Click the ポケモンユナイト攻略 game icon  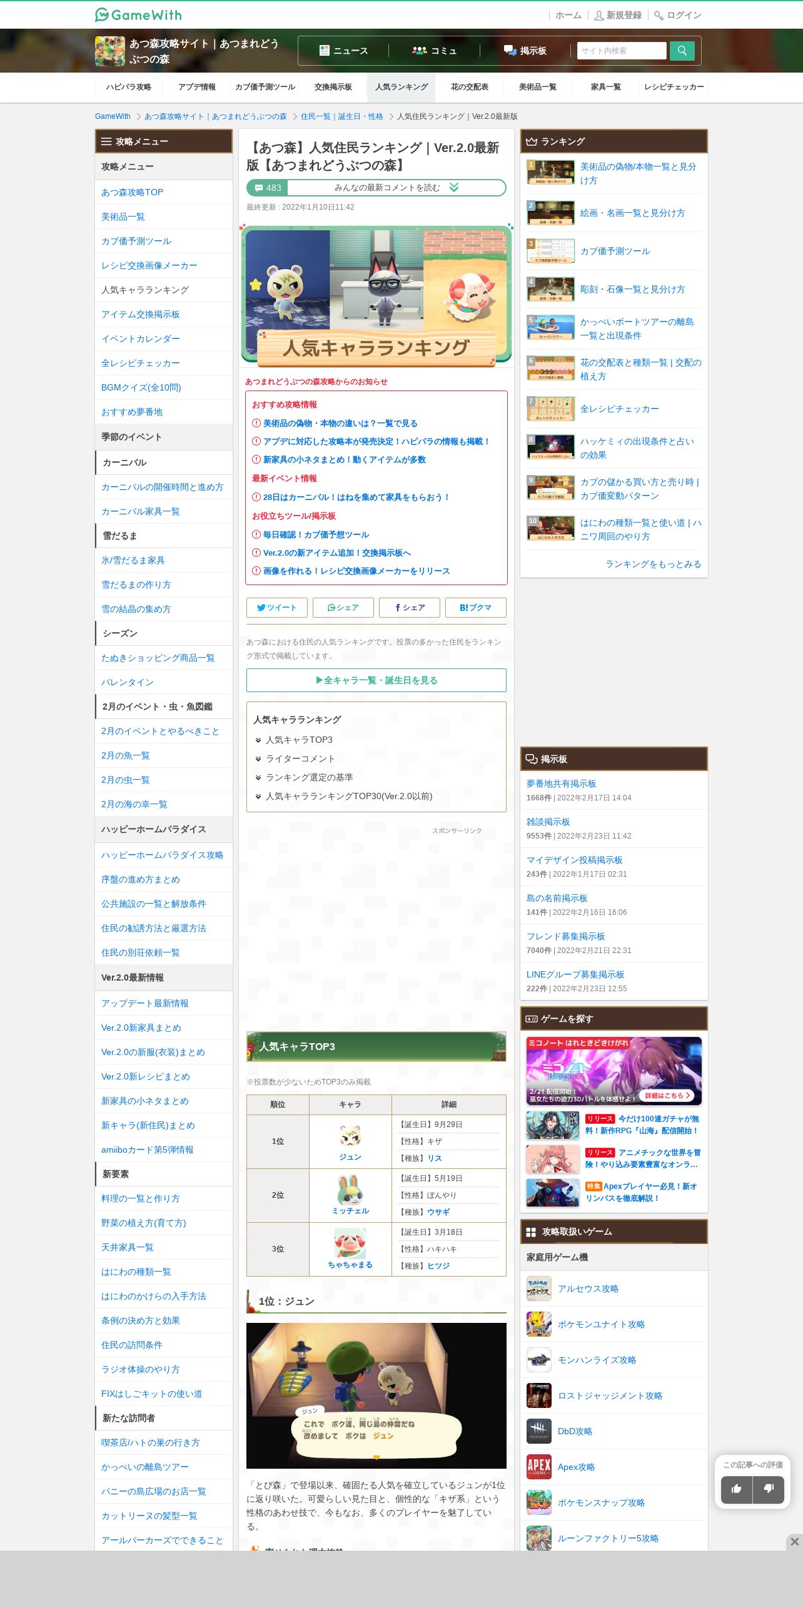[539, 1324]
